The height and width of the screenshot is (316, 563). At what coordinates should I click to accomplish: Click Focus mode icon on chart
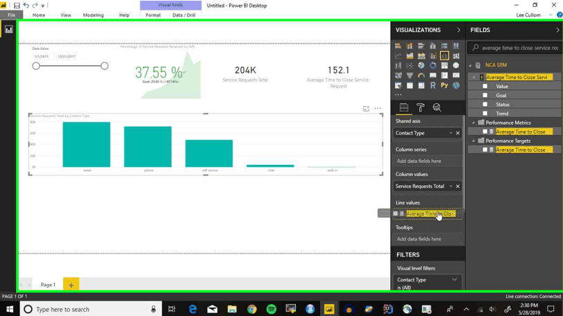coord(366,109)
